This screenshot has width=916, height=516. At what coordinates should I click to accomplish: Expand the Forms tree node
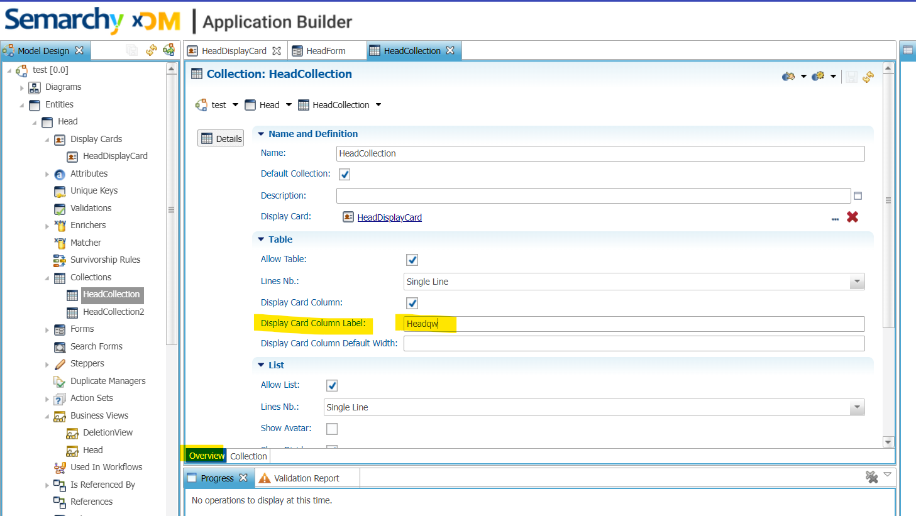pyautogui.click(x=47, y=330)
